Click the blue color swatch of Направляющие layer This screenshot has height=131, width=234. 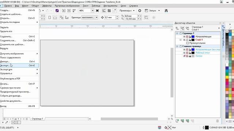pos(193,36)
